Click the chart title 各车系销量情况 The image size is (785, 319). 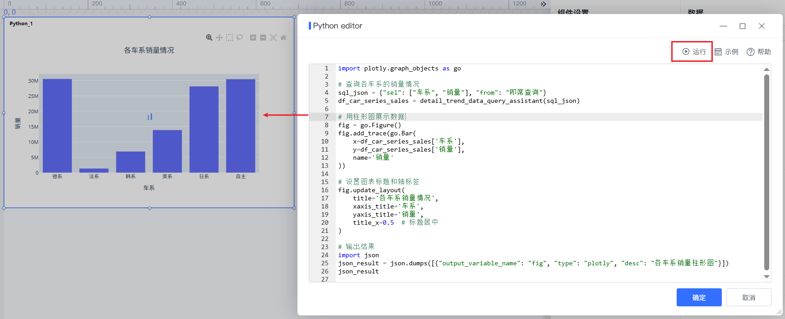[x=149, y=50]
